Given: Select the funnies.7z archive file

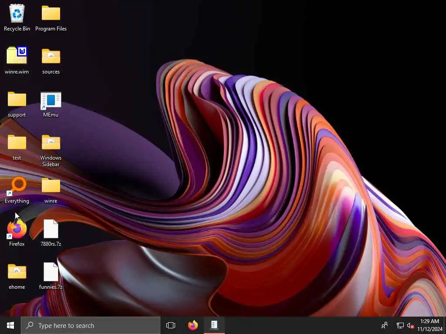Looking at the screenshot, I should (51, 276).
